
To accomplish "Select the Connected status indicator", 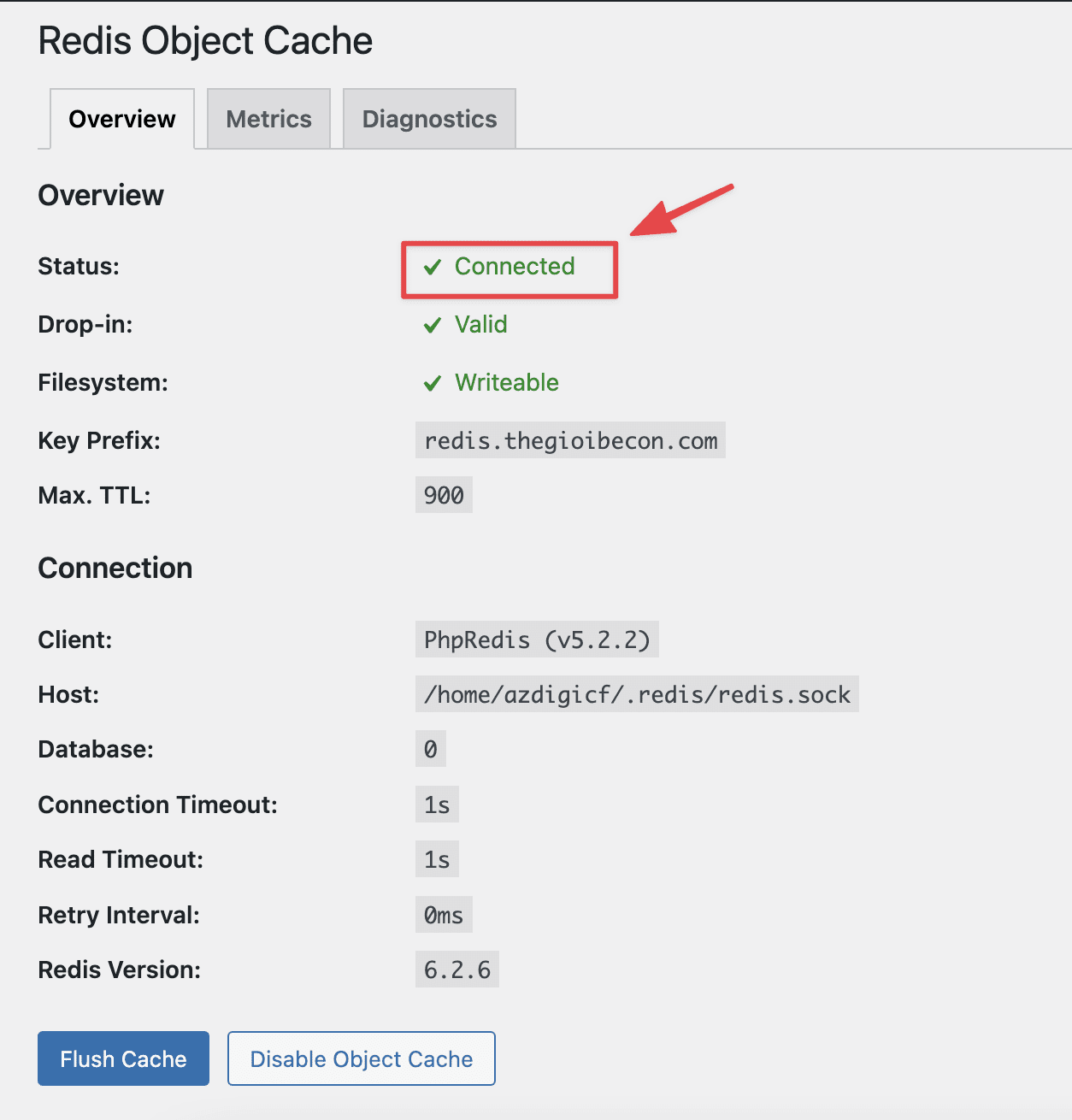I will tap(513, 267).
